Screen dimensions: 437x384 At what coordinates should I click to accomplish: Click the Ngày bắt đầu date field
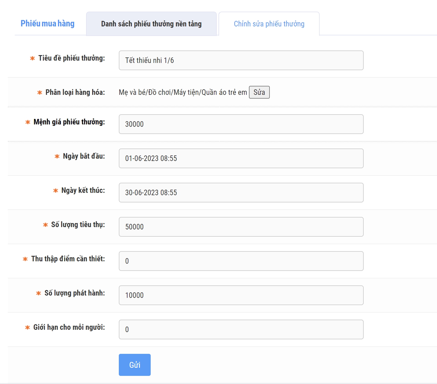(x=241, y=158)
